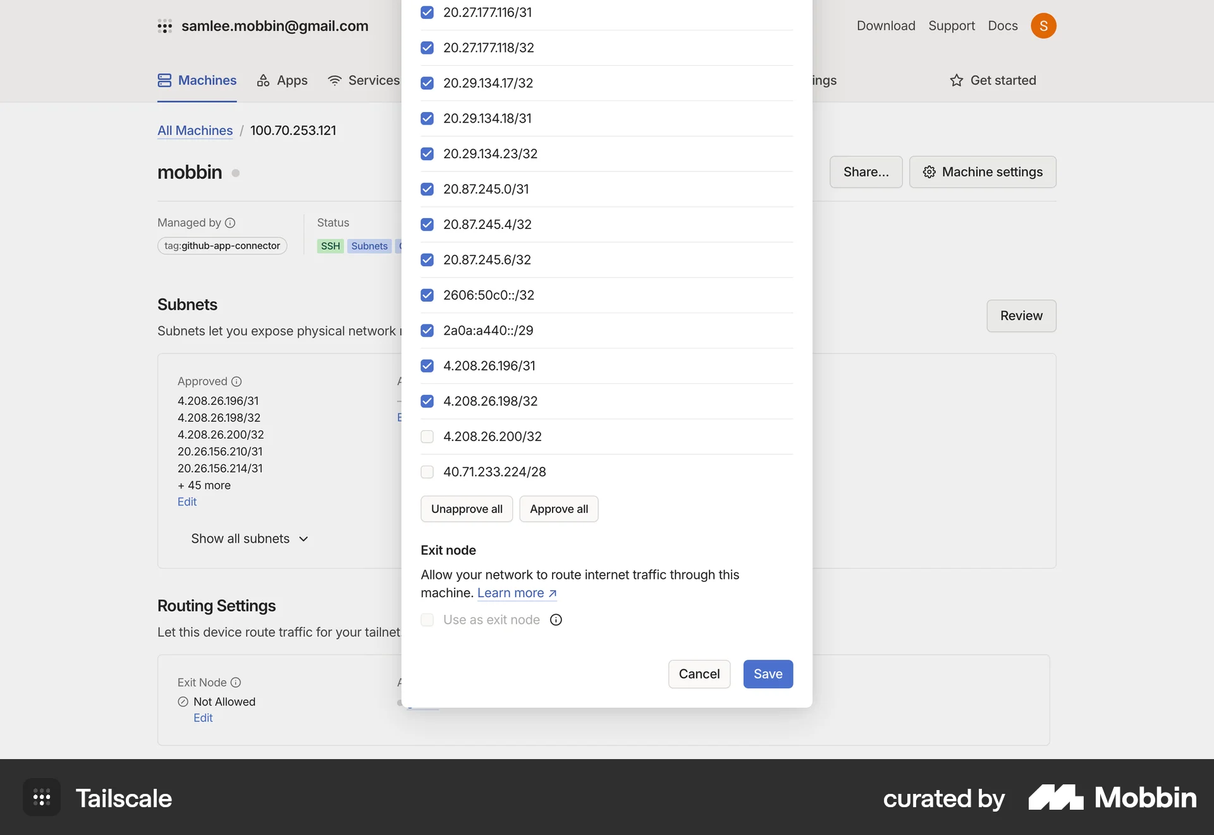The image size is (1214, 835).
Task: Click the Get started star icon
Action: [955, 80]
